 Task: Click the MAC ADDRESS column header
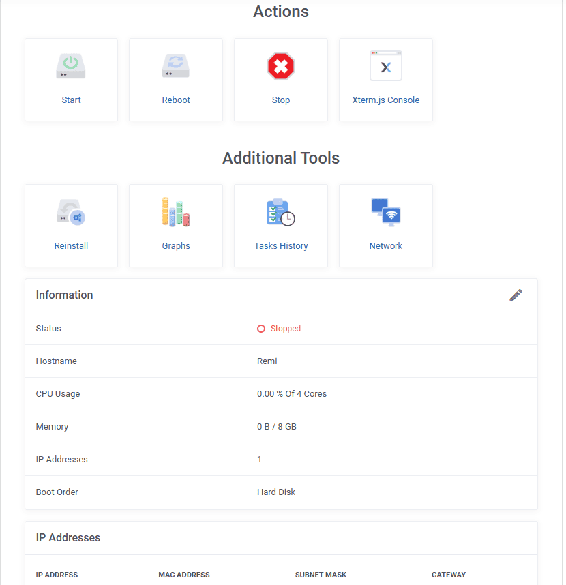click(184, 575)
